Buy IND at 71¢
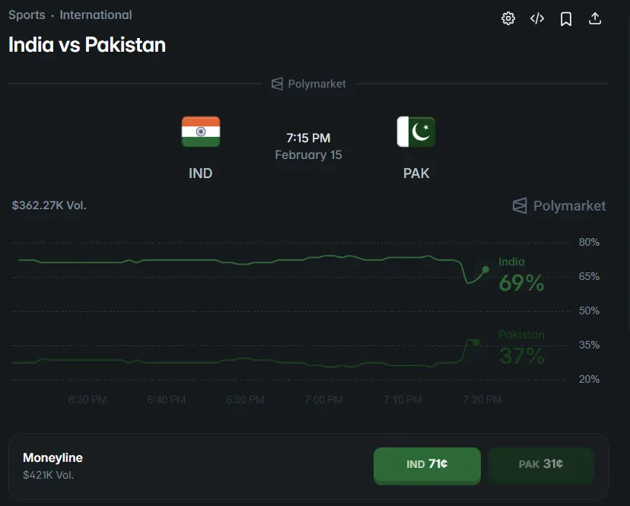Screen dimensions: 630x506 click(x=427, y=464)
